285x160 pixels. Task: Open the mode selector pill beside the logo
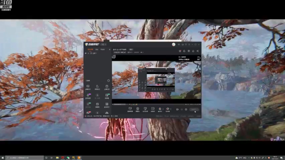tap(104, 44)
